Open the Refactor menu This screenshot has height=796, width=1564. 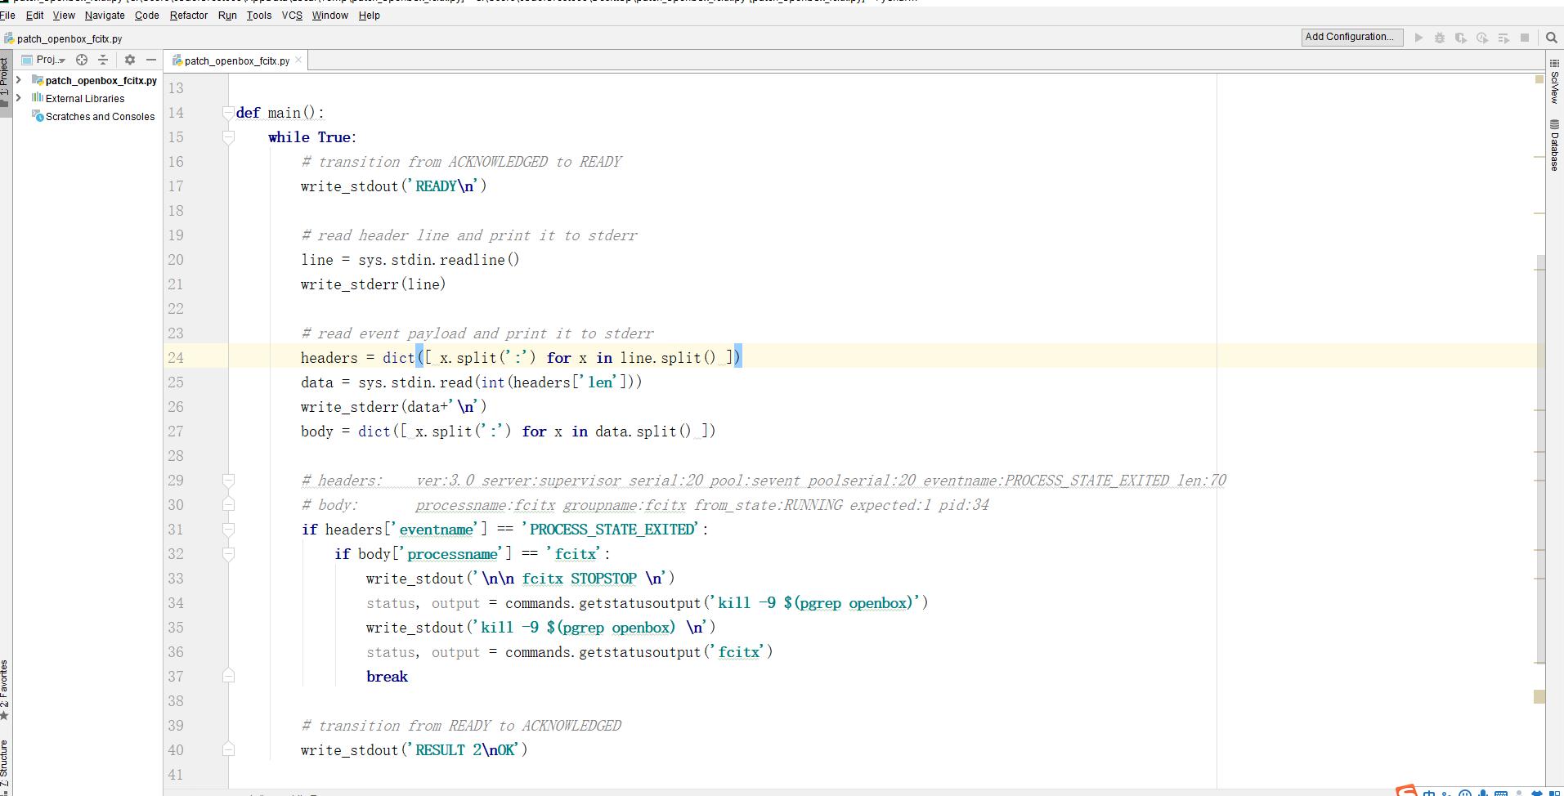click(188, 16)
